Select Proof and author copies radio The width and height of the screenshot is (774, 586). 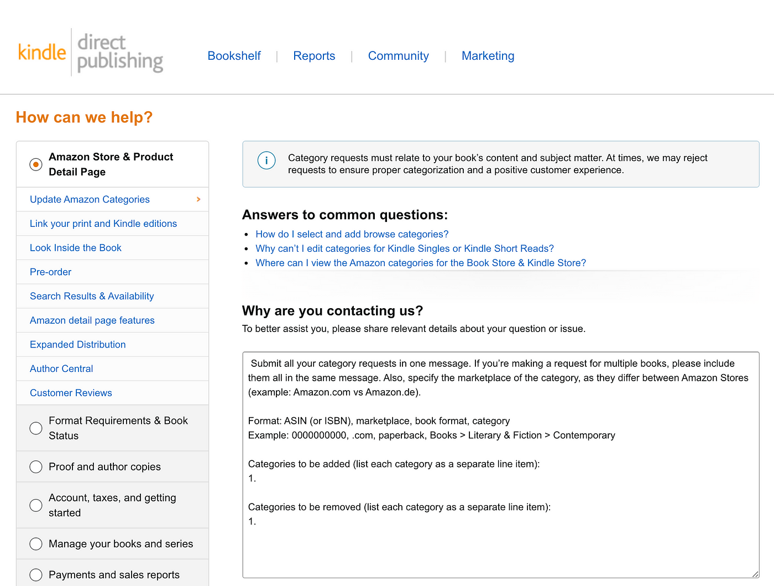coord(36,467)
